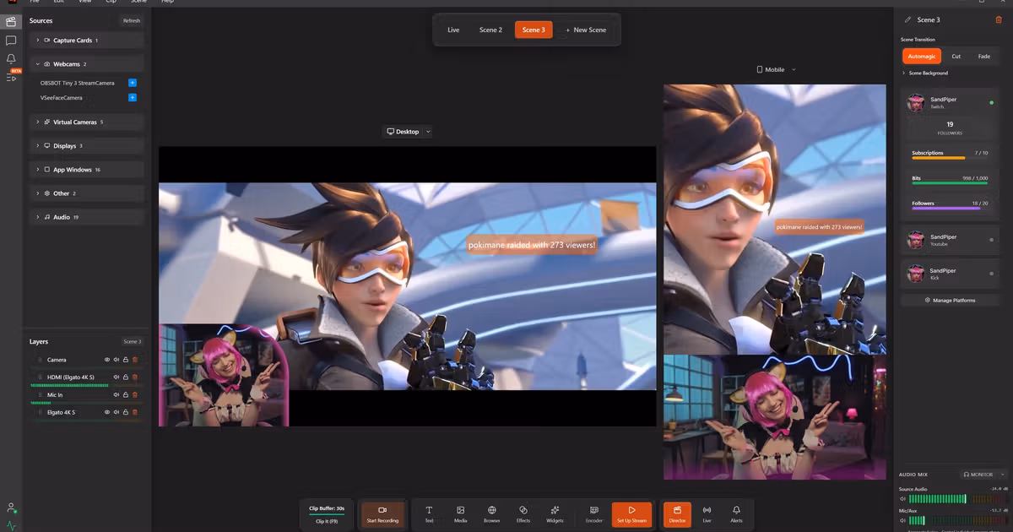
Task: Expand the Capture Cards source group
Action: tap(86, 41)
